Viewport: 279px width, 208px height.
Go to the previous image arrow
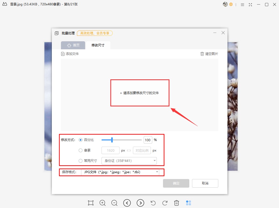click(x=127, y=203)
